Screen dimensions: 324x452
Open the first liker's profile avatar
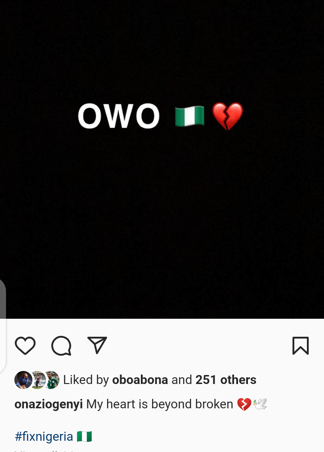pyautogui.click(x=23, y=380)
